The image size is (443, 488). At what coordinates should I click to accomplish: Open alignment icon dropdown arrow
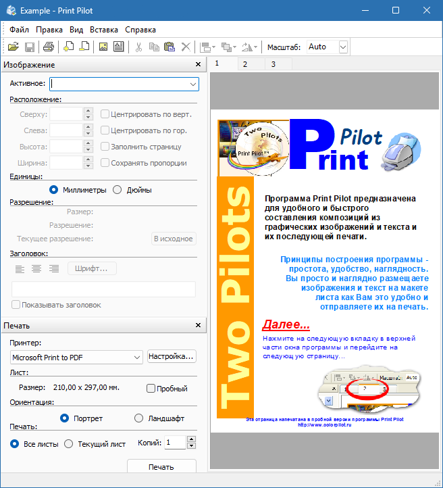pyautogui.click(x=213, y=47)
